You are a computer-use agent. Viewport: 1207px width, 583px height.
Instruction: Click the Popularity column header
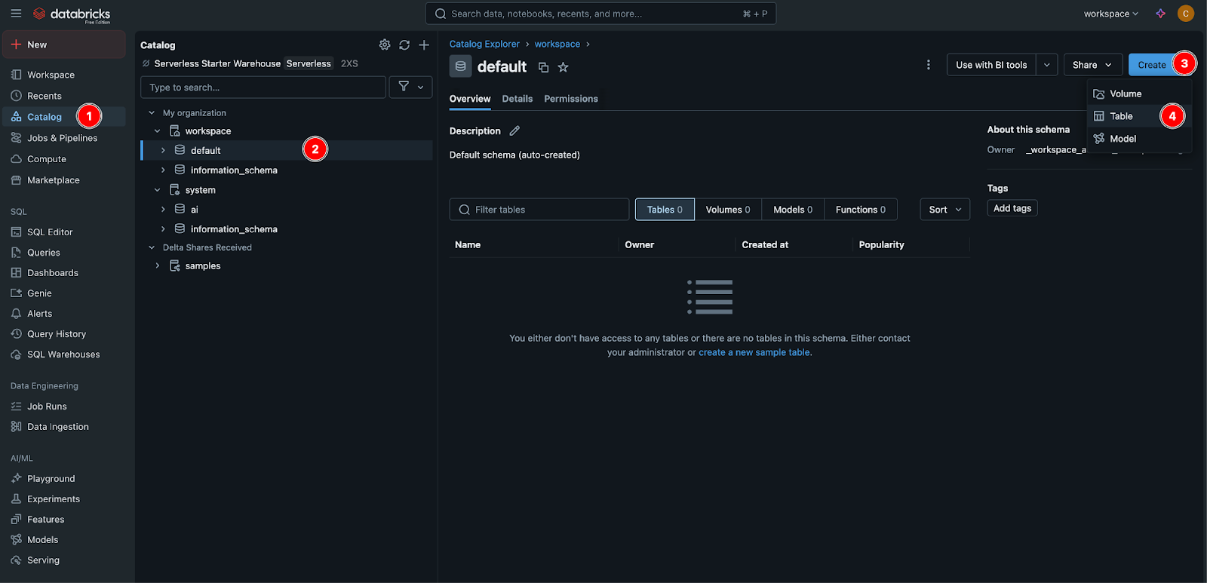pyautogui.click(x=881, y=244)
